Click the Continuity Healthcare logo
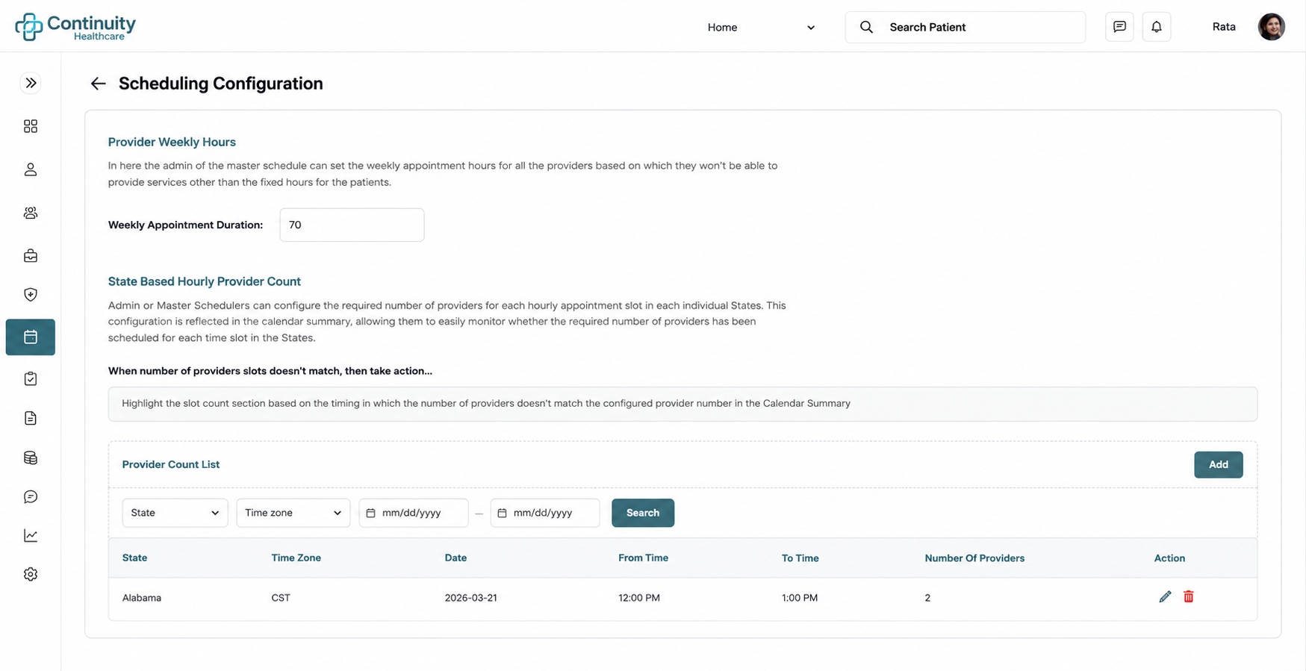This screenshot has width=1306, height=671. pyautogui.click(x=75, y=27)
